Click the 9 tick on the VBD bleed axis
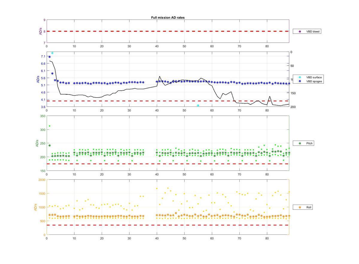Viewport: 359px width, 264px height. tap(45, 20)
